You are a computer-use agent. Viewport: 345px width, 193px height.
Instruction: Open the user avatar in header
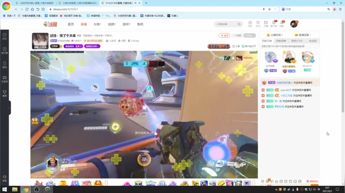[294, 24]
